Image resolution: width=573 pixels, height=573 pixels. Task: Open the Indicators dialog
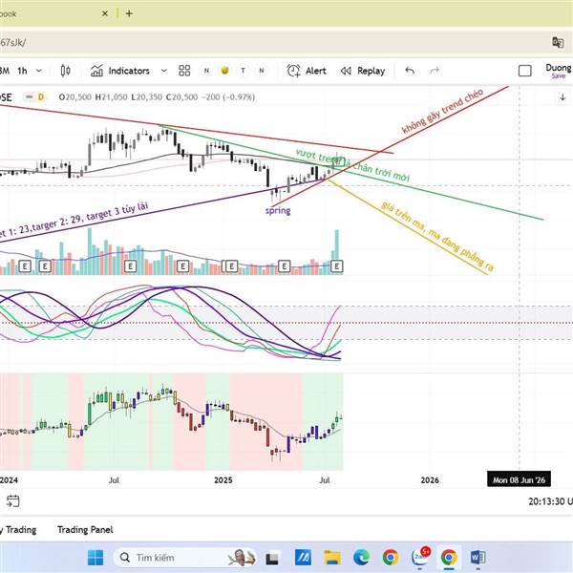click(120, 71)
